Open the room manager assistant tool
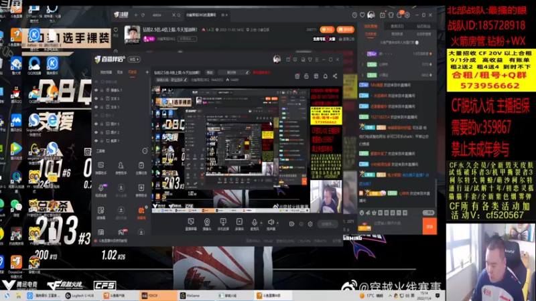 [121, 168]
